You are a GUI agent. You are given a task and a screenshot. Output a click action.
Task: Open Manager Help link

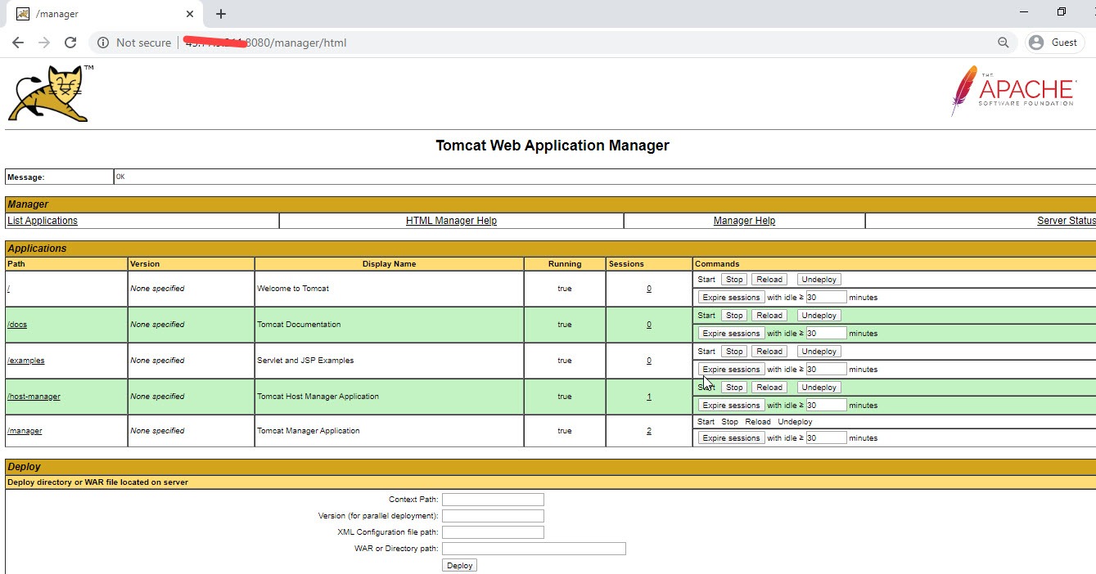coord(744,221)
